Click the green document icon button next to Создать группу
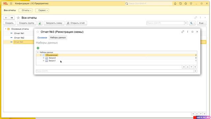The image size is (211, 119). tap(40, 23)
